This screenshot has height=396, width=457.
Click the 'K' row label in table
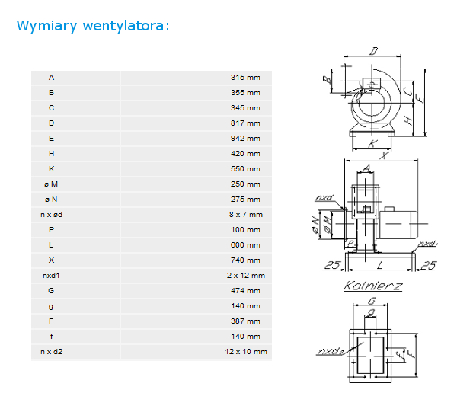pyautogui.click(x=51, y=169)
